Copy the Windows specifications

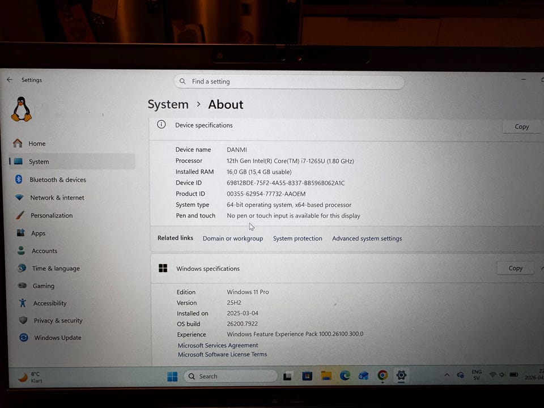515,268
